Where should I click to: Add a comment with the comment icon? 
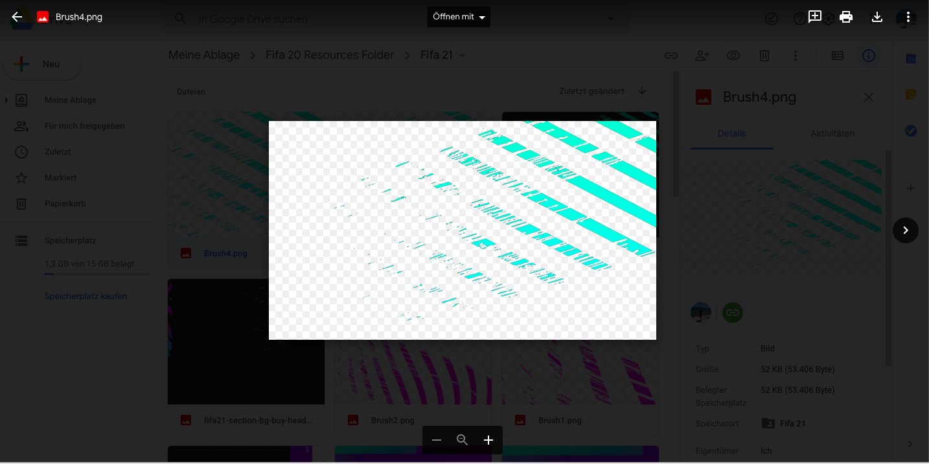(815, 17)
